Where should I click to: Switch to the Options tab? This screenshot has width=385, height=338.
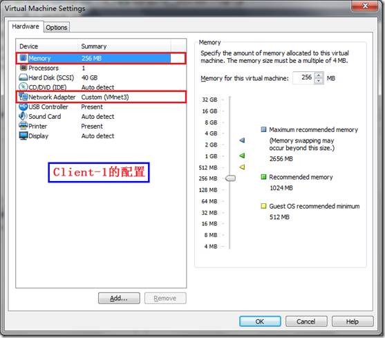(x=57, y=27)
